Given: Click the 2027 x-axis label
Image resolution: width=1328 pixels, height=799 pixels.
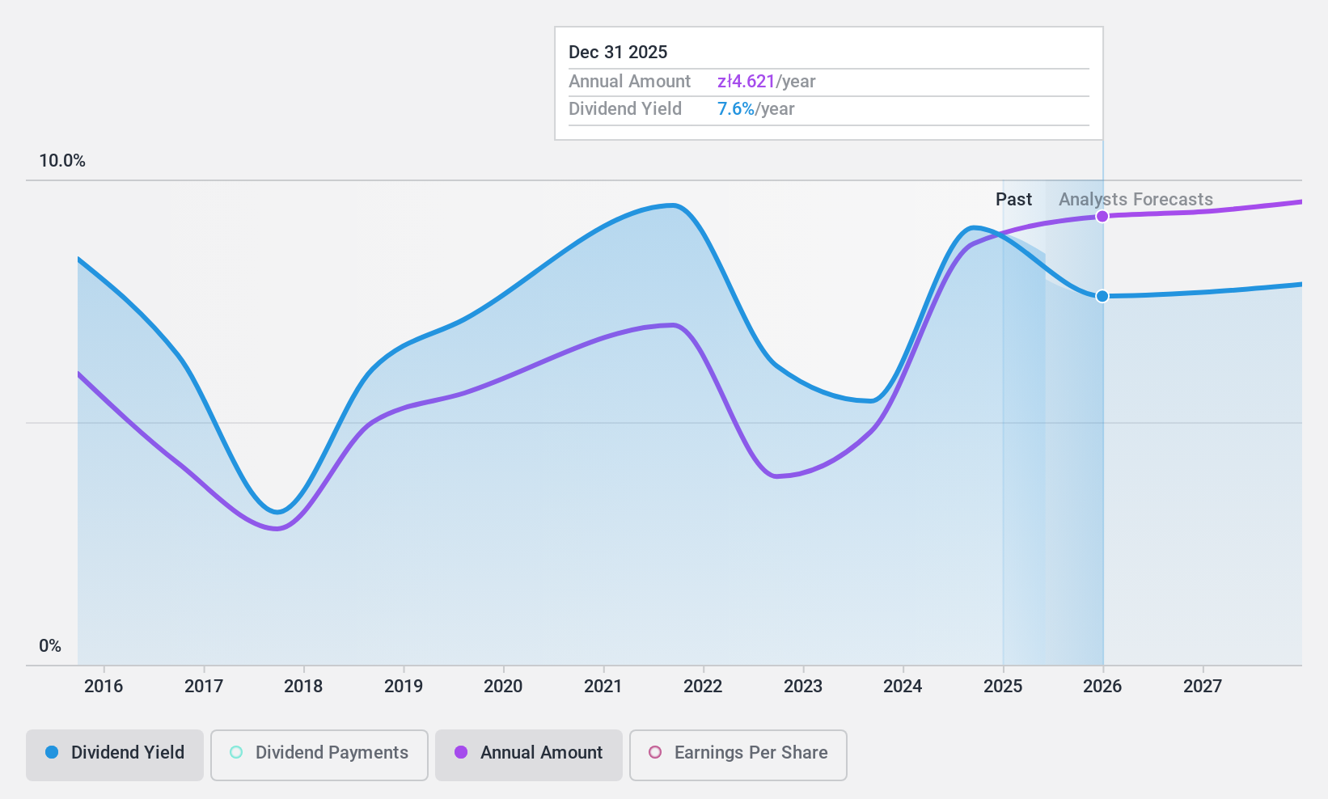Looking at the screenshot, I should 1203,687.
